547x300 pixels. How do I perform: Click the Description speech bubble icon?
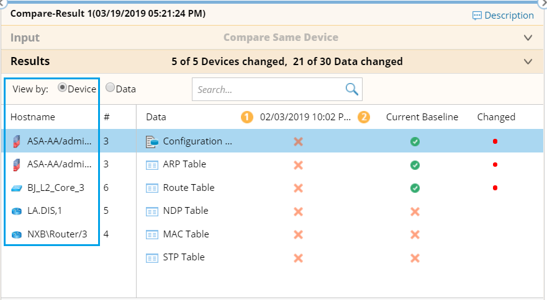click(477, 15)
